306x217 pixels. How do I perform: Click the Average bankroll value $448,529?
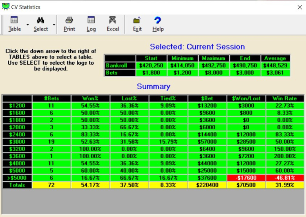pos(275,65)
